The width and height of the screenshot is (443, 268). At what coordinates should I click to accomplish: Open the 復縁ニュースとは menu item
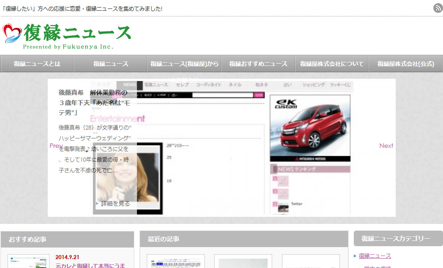37,64
